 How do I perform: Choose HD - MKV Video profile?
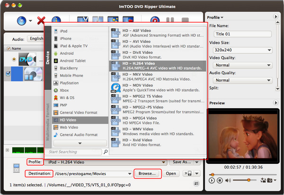pyautogui.click(x=158, y=77)
